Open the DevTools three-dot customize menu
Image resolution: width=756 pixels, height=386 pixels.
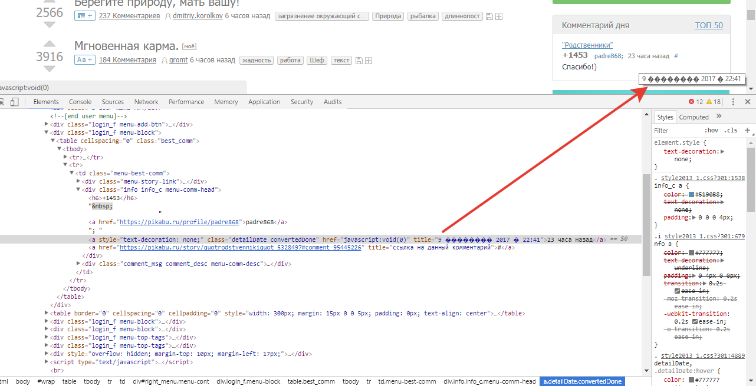click(732, 102)
